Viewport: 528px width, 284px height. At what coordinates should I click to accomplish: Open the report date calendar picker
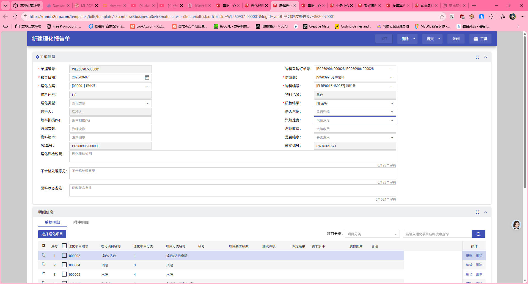click(x=147, y=77)
